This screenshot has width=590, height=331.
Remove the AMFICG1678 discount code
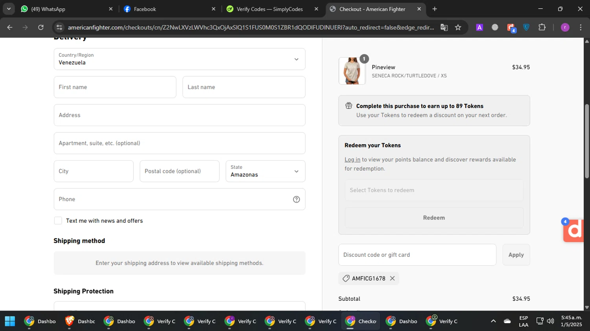392,278
